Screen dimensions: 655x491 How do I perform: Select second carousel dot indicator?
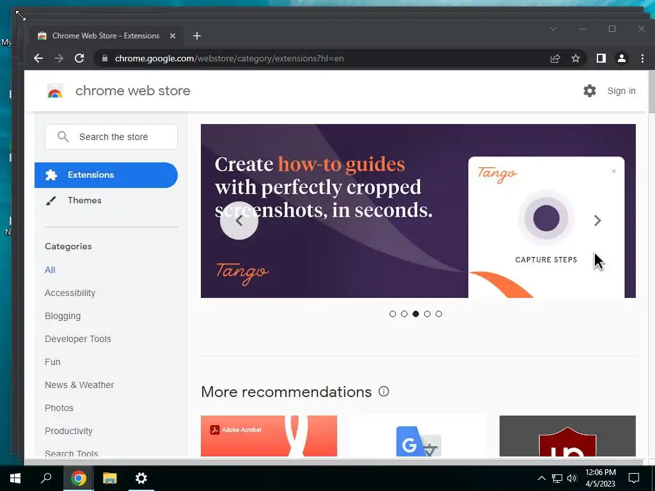[x=404, y=314]
